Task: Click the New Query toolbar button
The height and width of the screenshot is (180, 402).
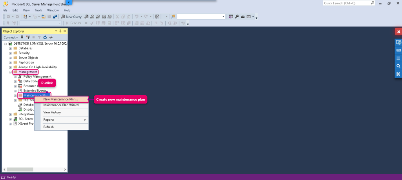Action: point(71,16)
